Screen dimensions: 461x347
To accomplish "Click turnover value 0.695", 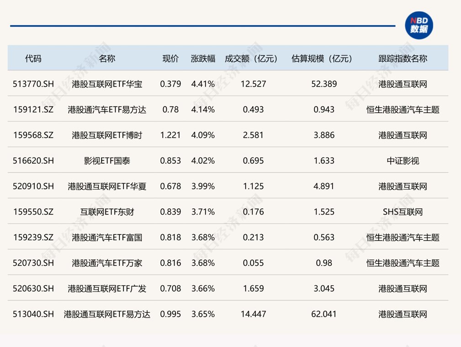I will click(x=254, y=161).
